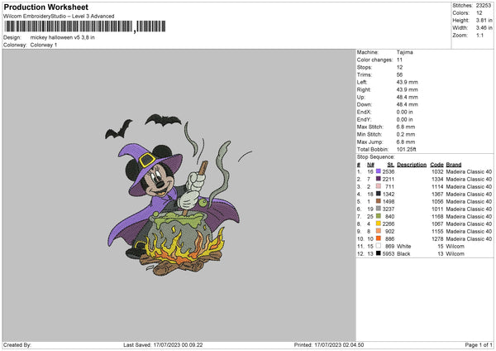Screen dimensions: 496x351
Task: Click the 'Production Worksheet' title
Action: pyautogui.click(x=45, y=7)
